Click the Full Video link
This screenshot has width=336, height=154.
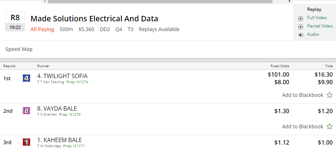point(317,18)
